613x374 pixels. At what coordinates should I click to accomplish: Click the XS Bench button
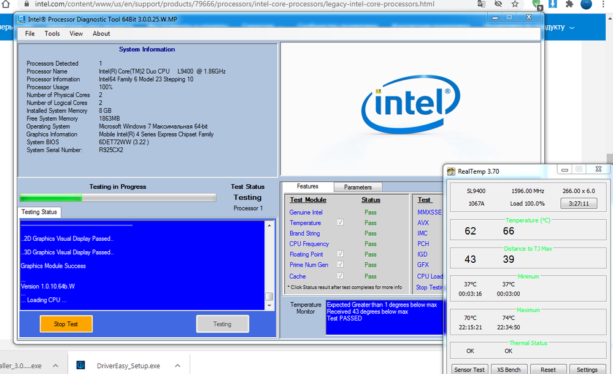tap(509, 369)
